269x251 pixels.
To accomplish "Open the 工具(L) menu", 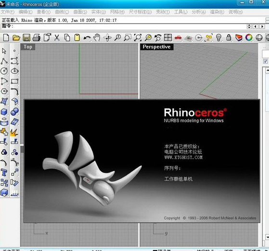I will coord(181,12).
